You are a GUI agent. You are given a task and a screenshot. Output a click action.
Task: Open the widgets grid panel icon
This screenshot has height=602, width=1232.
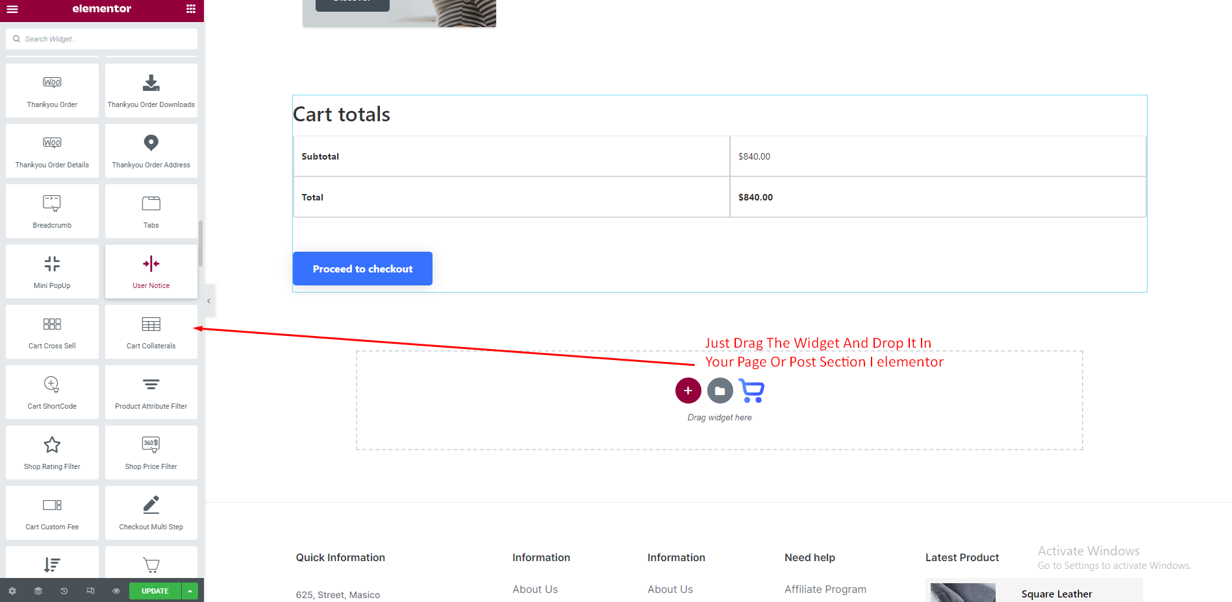click(x=190, y=9)
